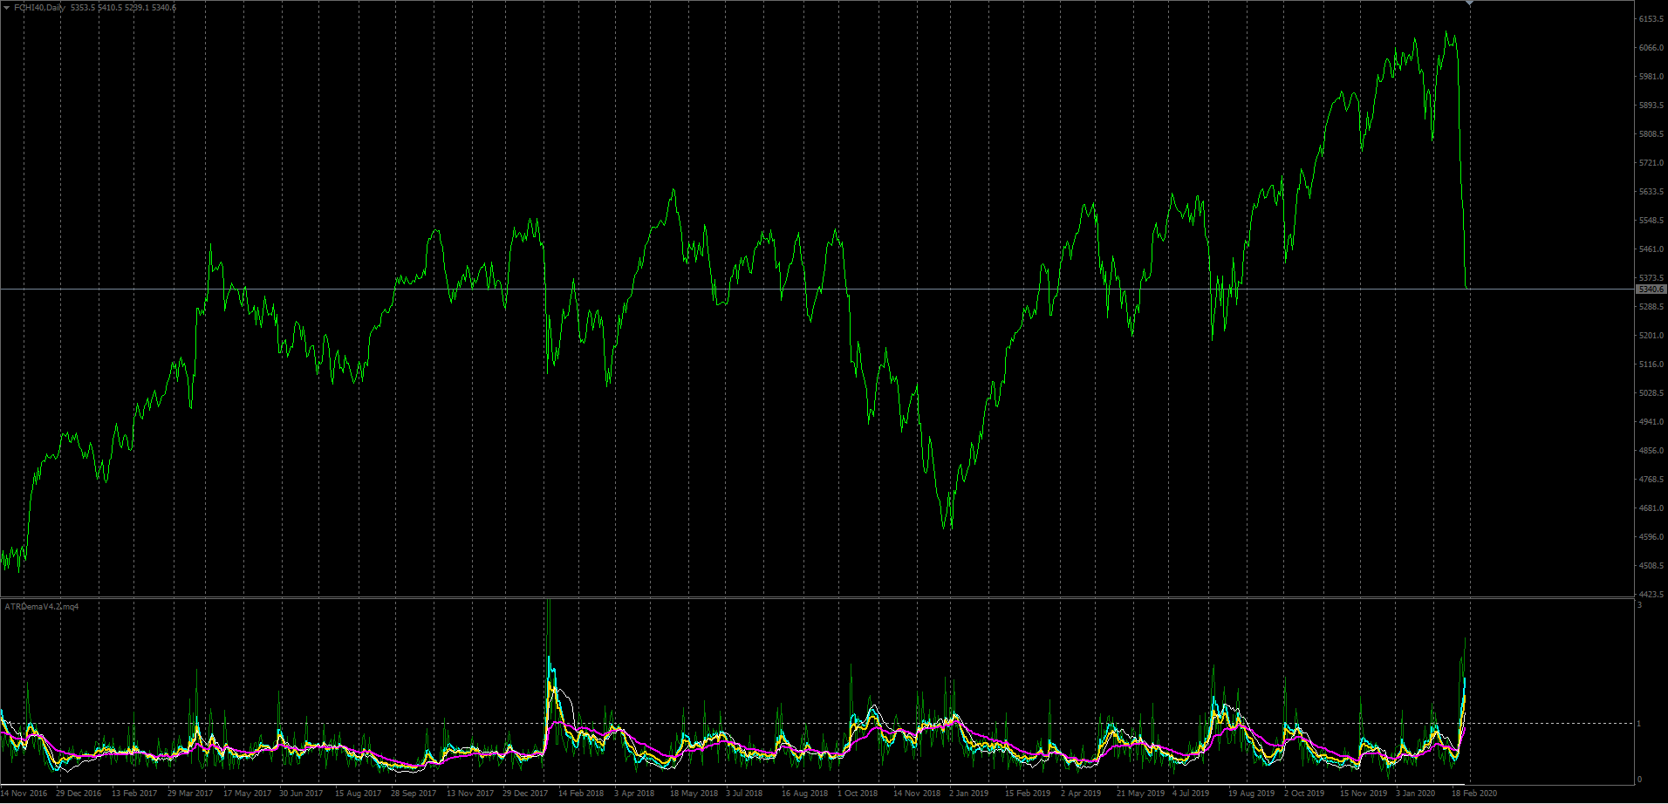Screen dimensions: 1668x804
Task: Click the chart shift triangle marker at top
Action: point(1470,3)
